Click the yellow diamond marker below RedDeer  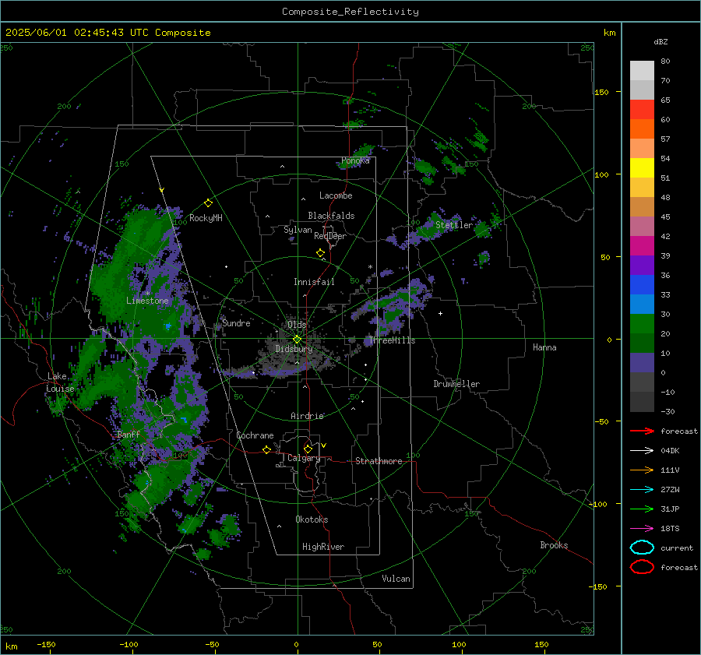pos(320,253)
